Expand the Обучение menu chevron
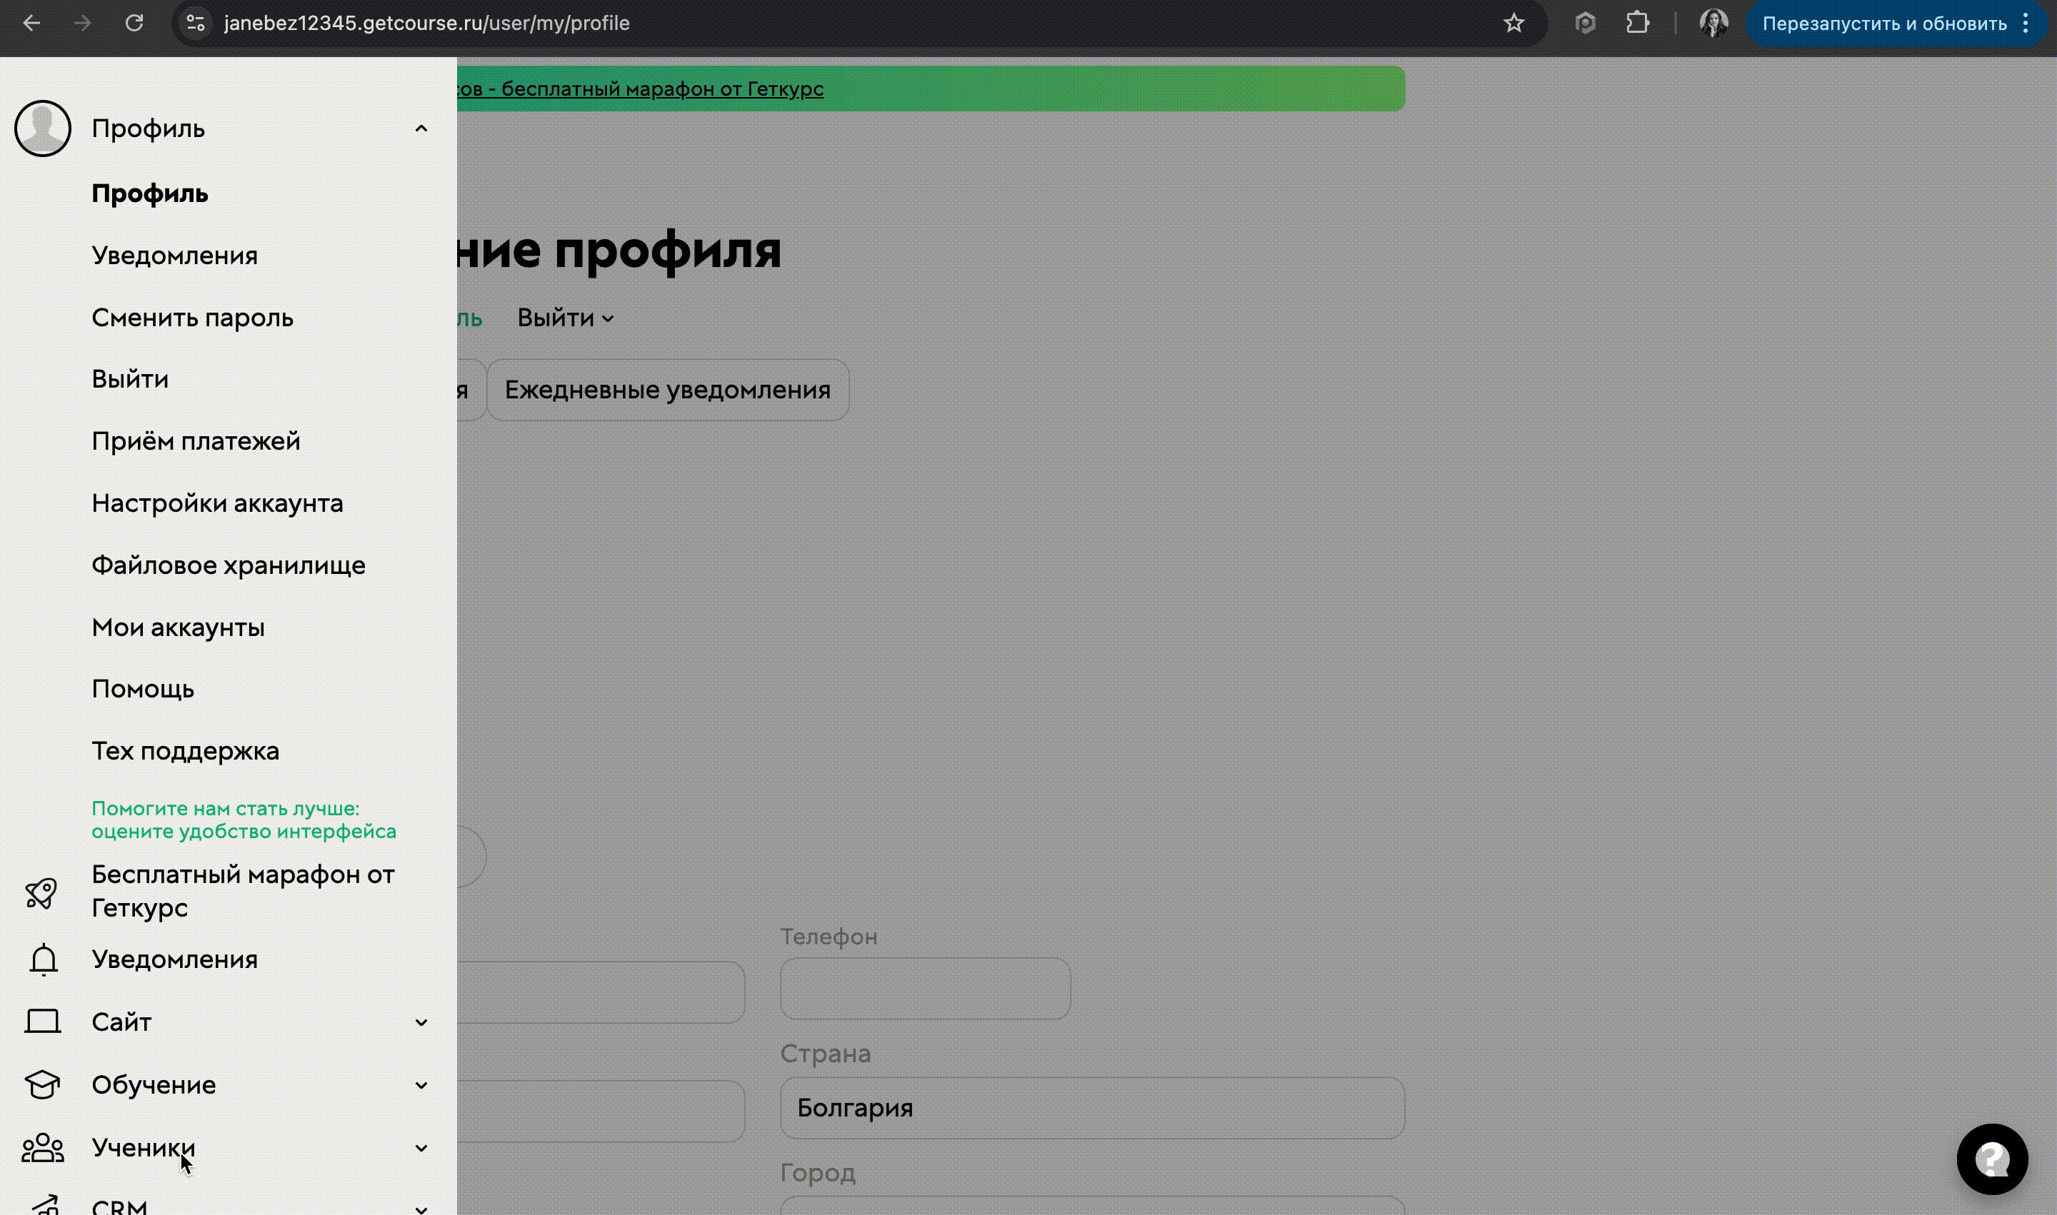The image size is (2057, 1215). (421, 1086)
